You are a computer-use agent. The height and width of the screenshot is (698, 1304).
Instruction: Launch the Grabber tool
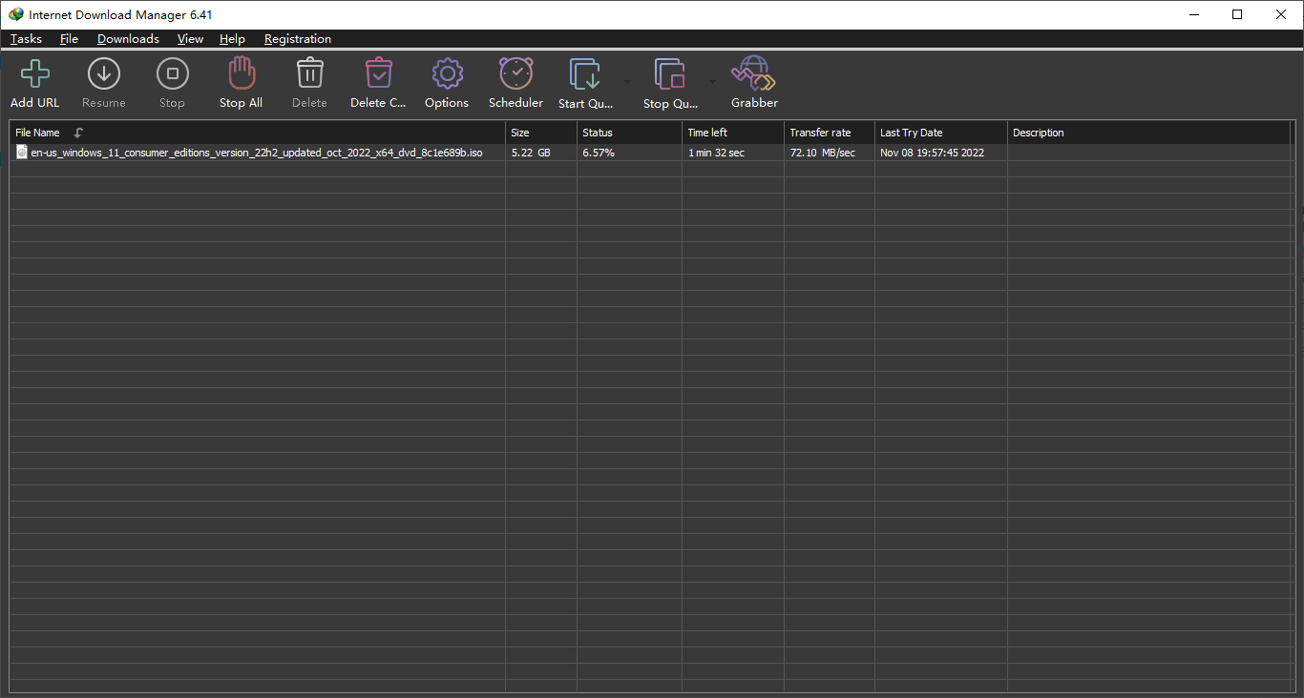pos(754,74)
